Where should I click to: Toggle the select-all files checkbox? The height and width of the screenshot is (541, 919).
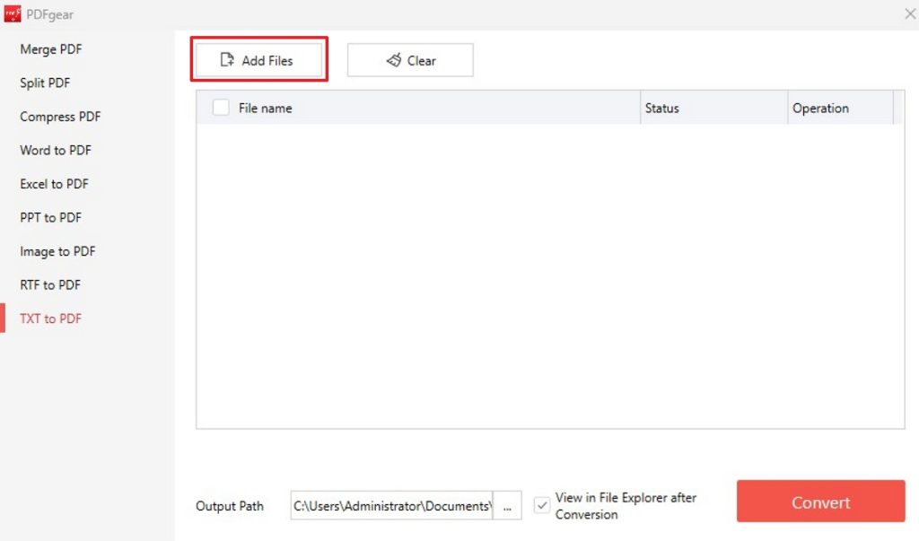coord(220,107)
